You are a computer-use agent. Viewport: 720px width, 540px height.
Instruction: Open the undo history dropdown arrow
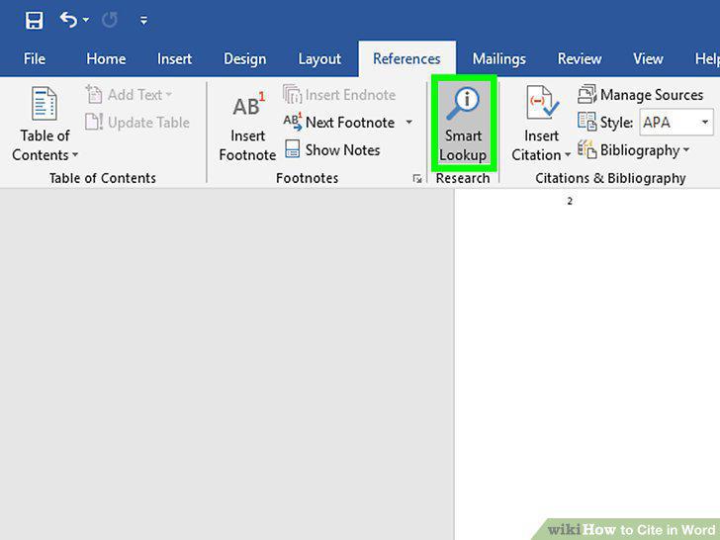tap(86, 20)
